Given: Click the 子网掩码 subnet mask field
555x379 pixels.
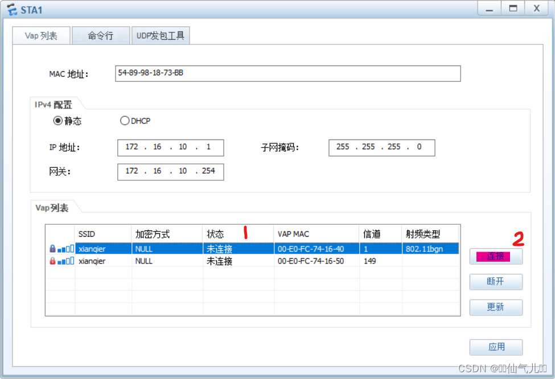Looking at the screenshot, I should (381, 147).
